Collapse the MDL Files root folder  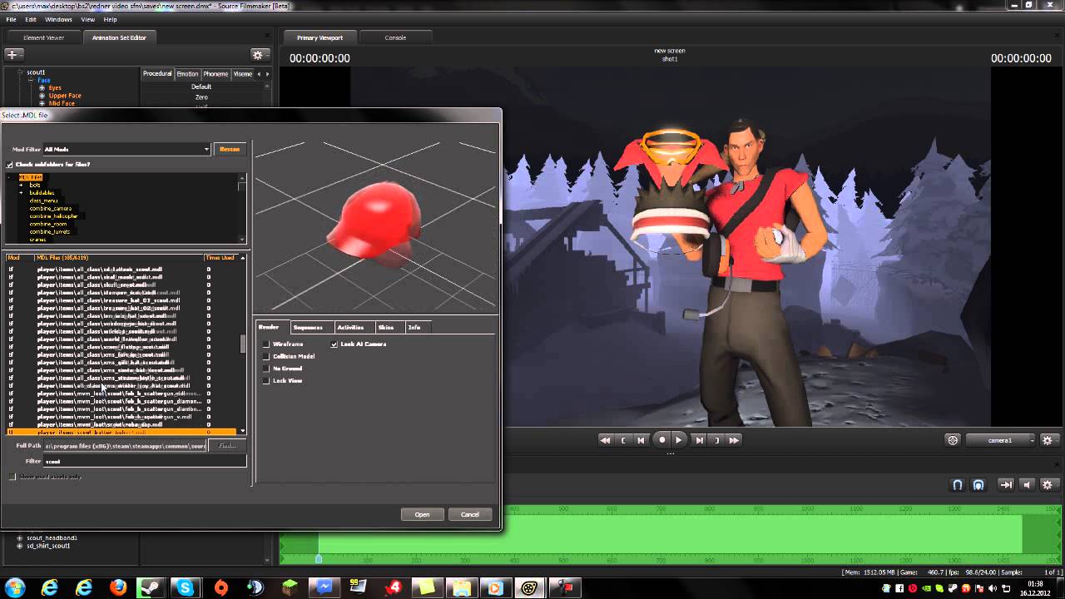10,177
